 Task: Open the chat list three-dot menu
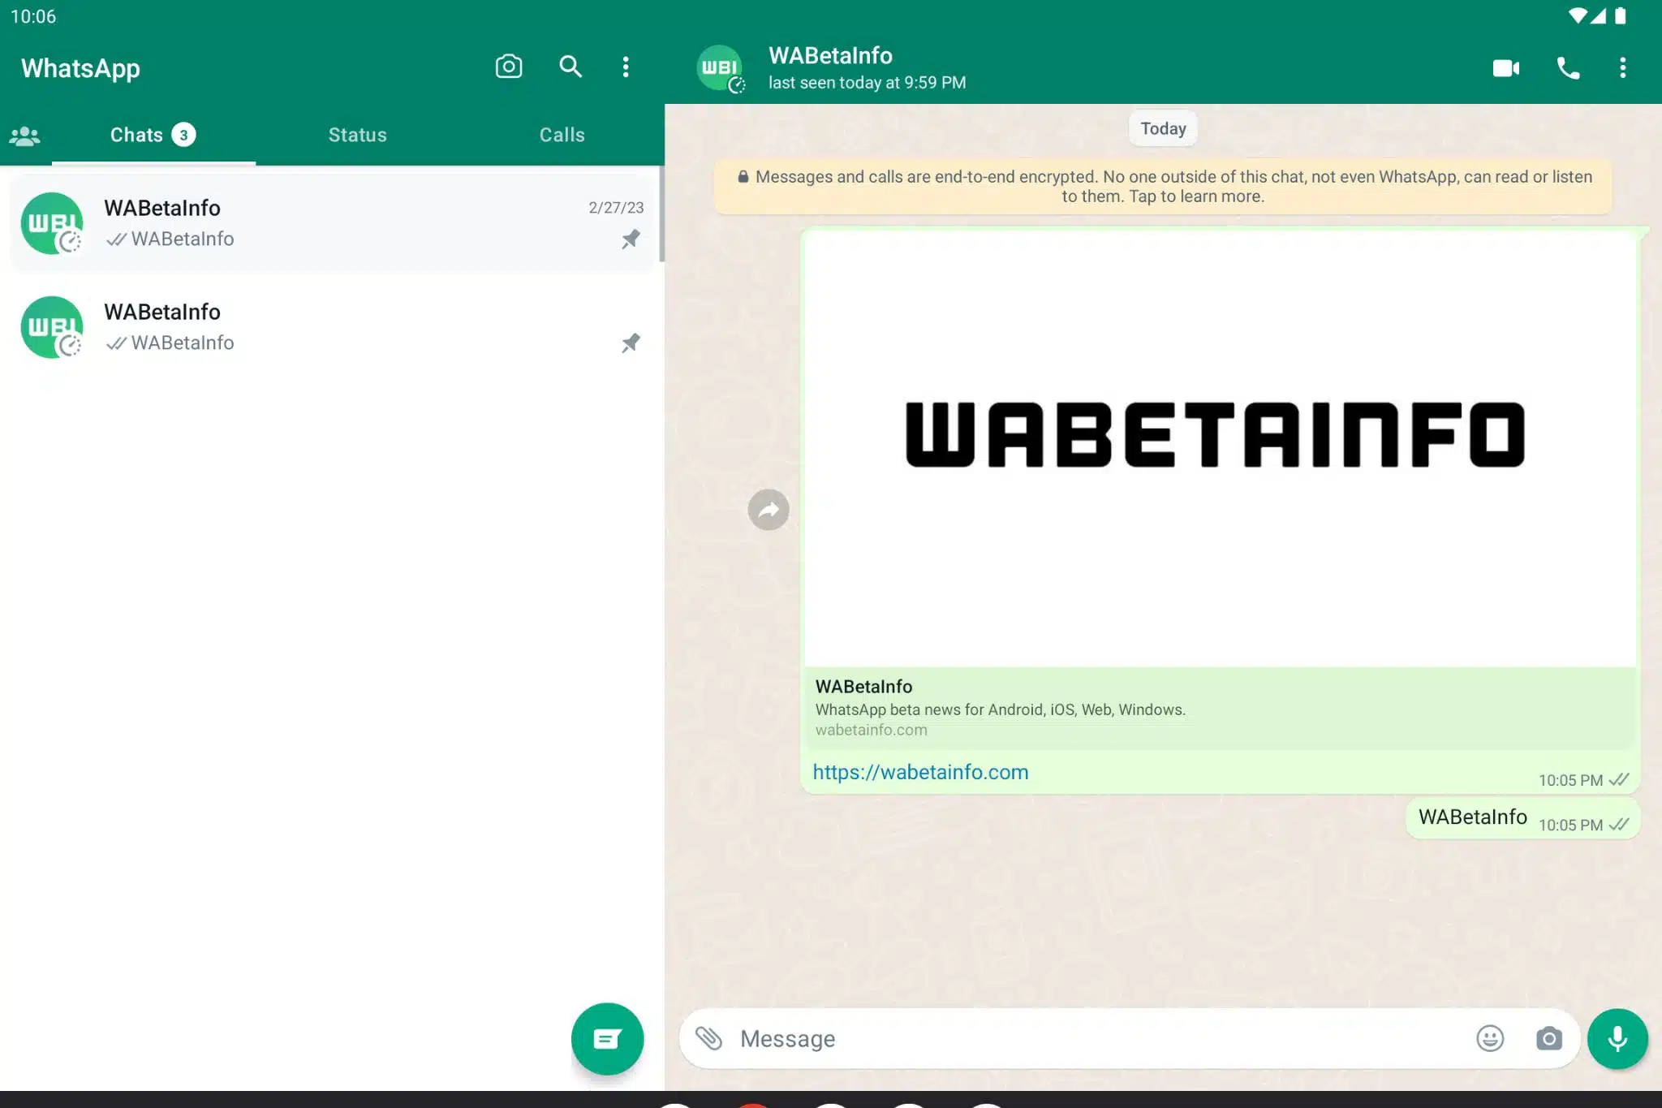tap(626, 67)
